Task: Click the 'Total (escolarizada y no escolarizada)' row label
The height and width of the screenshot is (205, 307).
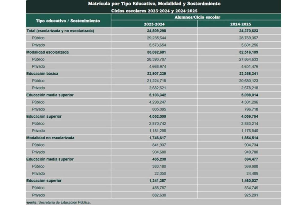Action: pos(60,31)
